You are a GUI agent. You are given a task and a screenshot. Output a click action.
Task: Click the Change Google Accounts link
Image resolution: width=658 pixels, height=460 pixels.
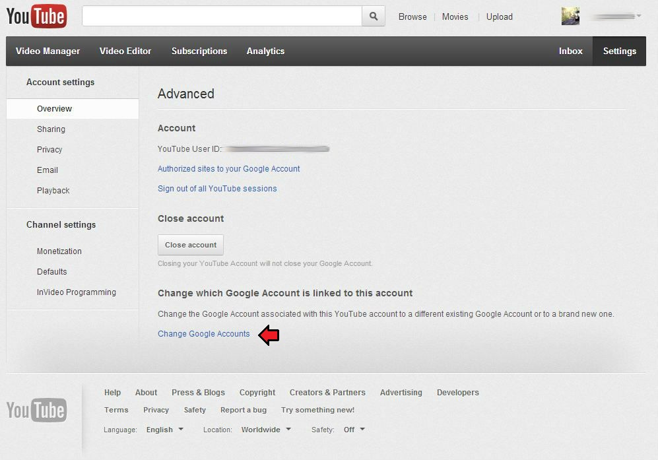click(203, 334)
